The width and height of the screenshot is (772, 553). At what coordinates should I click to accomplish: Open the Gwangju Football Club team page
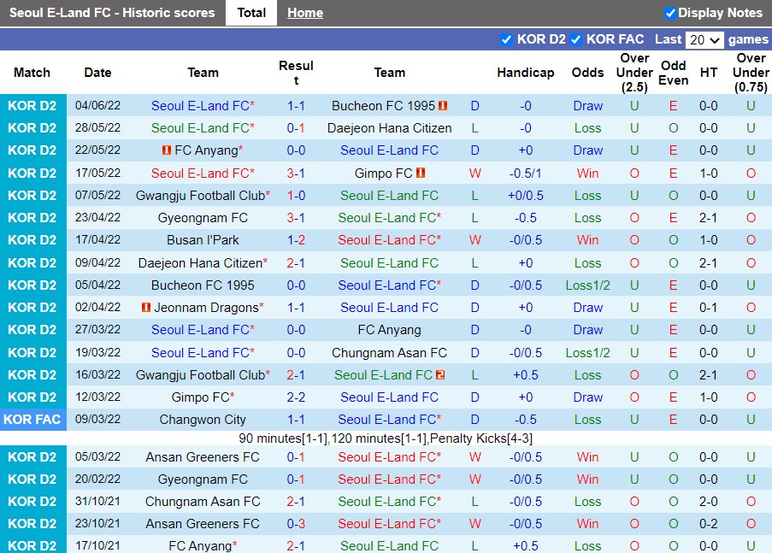coord(202,195)
